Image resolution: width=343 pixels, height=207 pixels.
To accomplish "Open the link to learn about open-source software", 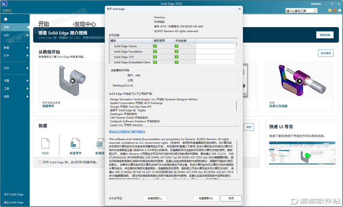I will [127, 132].
